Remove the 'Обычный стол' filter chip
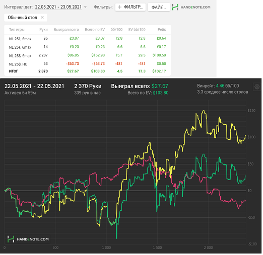This screenshot has width=263, height=255. 42,18
